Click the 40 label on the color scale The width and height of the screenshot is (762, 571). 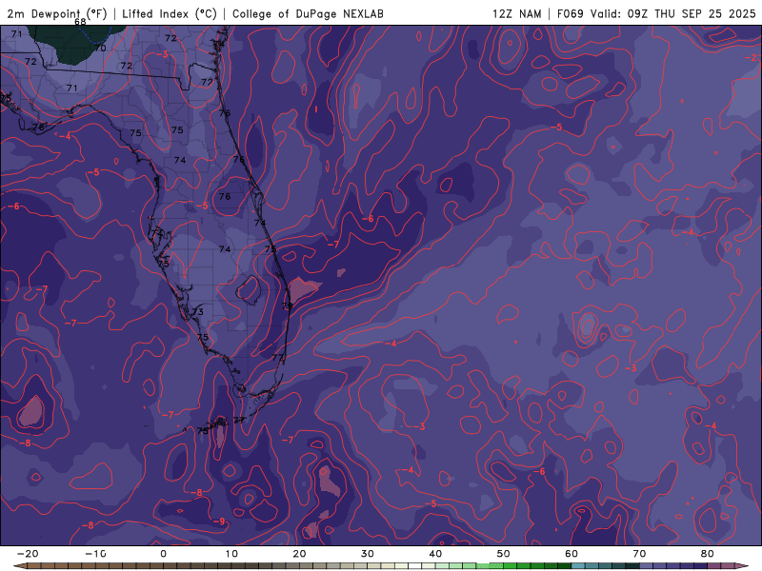pos(435,554)
